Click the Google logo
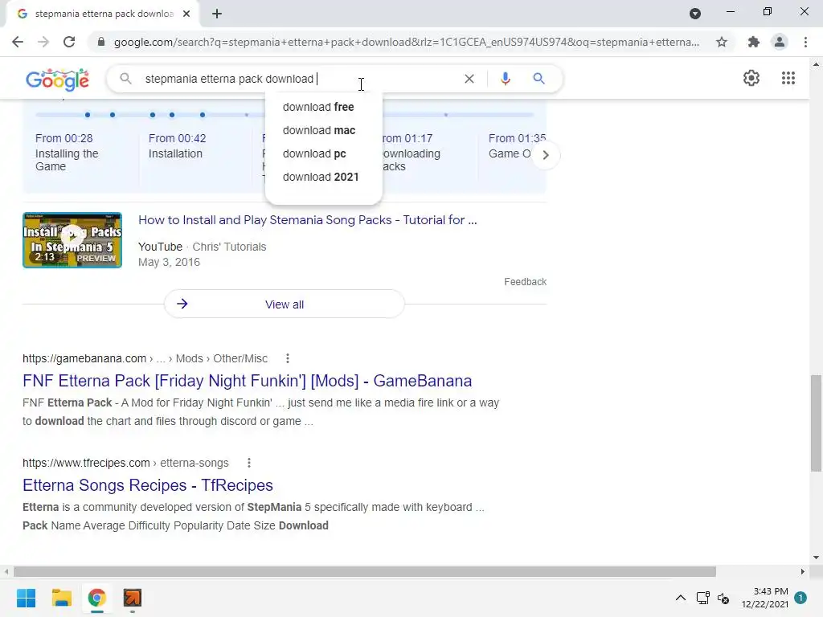The width and height of the screenshot is (823, 617). click(x=57, y=80)
